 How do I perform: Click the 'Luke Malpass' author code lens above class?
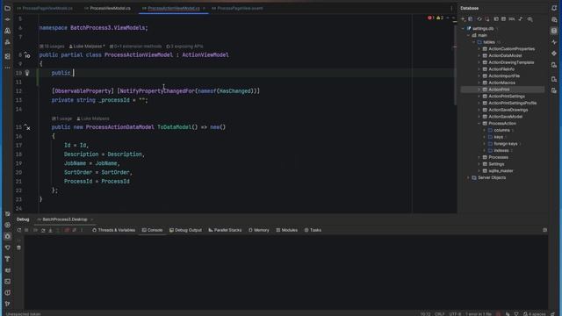tap(87, 47)
